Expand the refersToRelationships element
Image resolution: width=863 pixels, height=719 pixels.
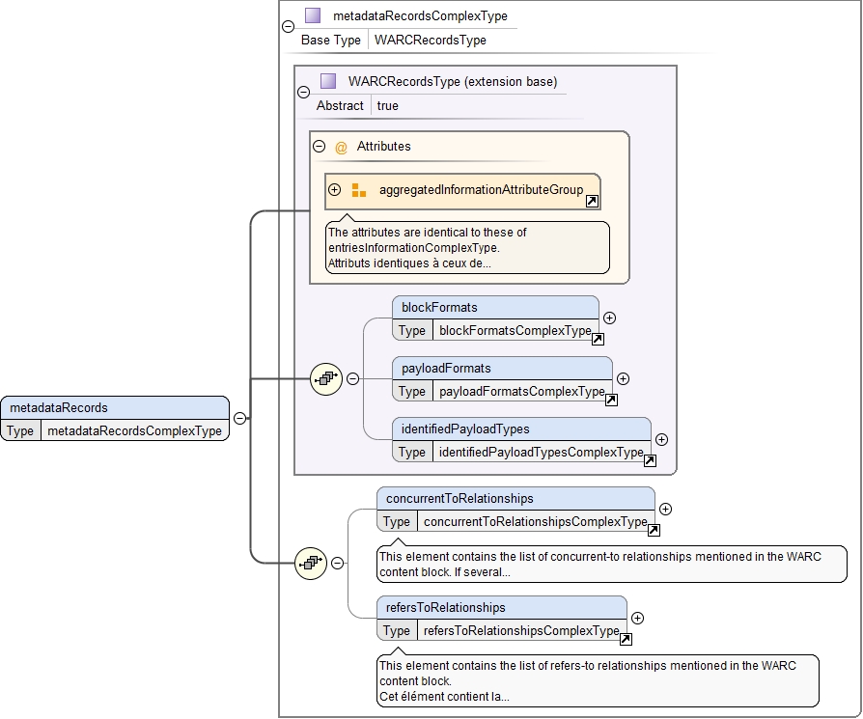[x=637, y=618]
